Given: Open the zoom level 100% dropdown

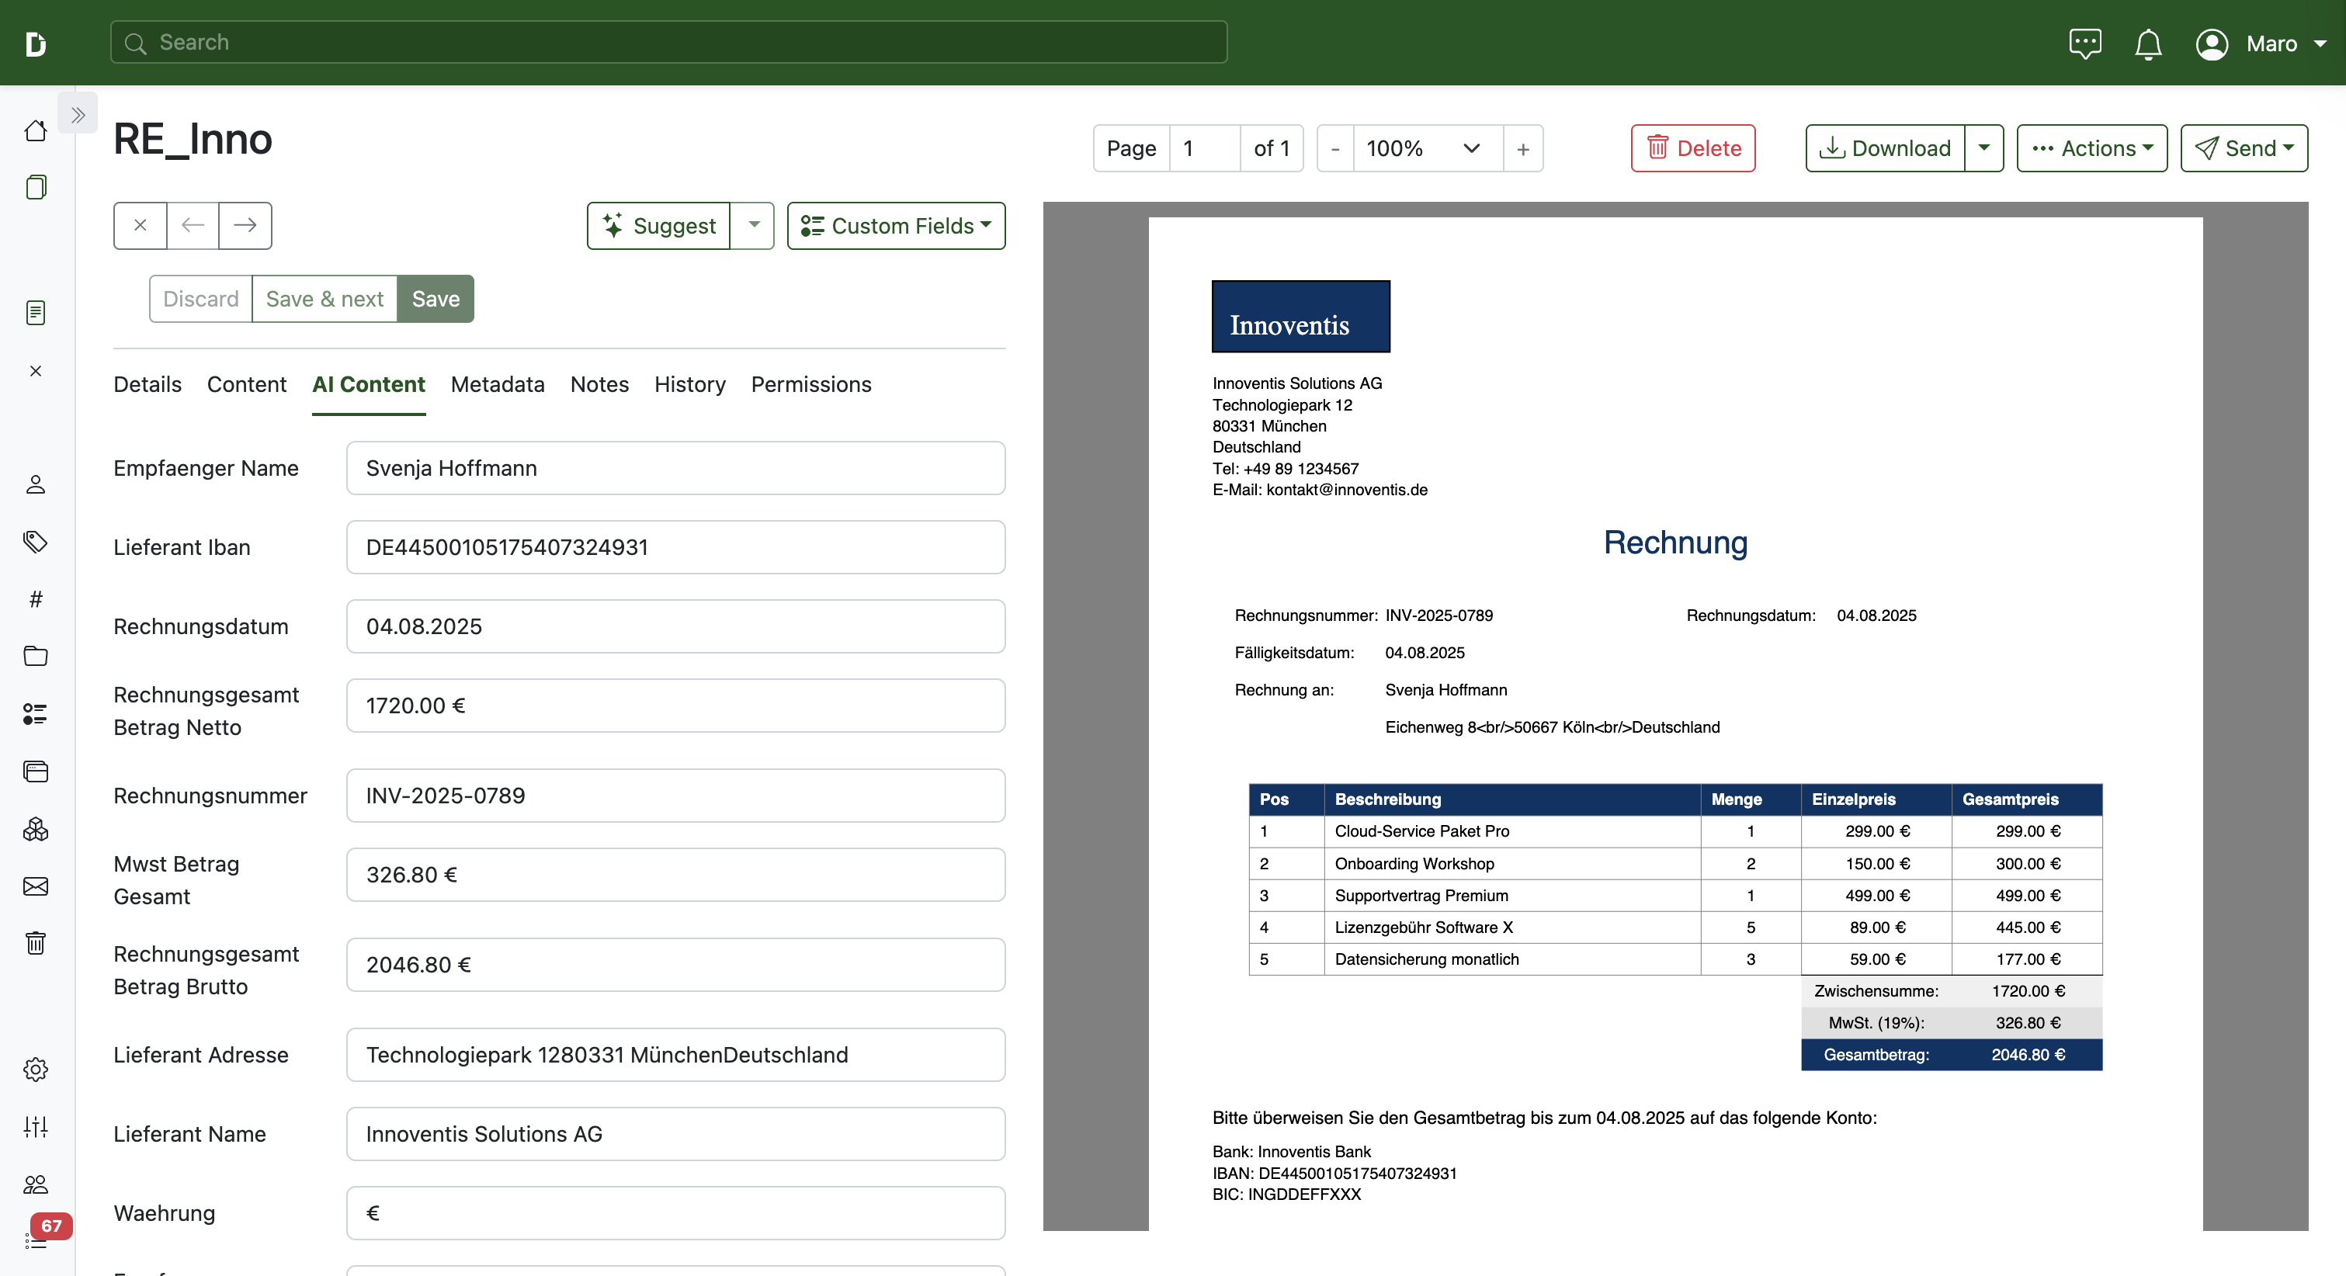Looking at the screenshot, I should [x=1427, y=148].
